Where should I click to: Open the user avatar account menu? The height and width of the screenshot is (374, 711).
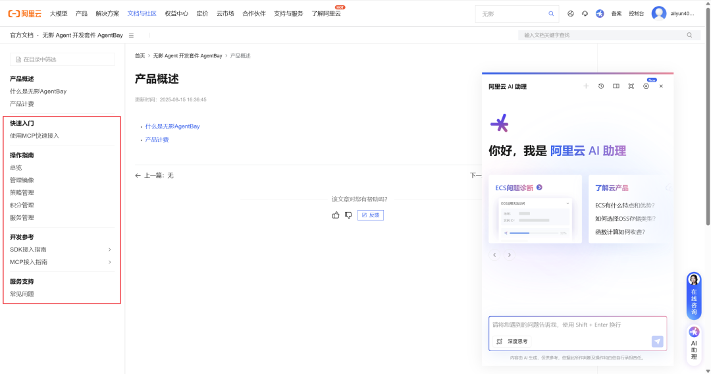[659, 14]
